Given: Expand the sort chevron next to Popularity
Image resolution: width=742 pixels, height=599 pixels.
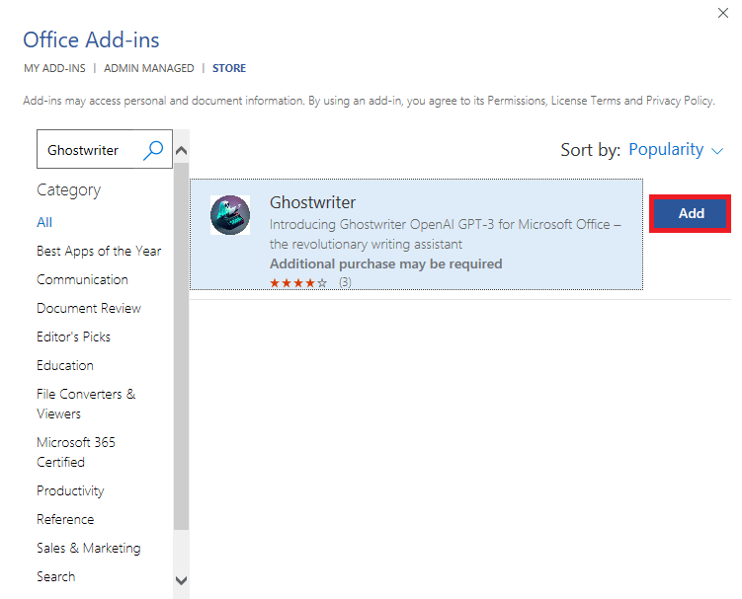Looking at the screenshot, I should 717,151.
